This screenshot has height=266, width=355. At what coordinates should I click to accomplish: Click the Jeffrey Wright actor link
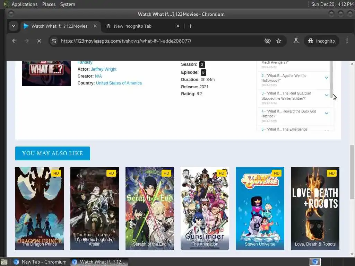click(103, 69)
